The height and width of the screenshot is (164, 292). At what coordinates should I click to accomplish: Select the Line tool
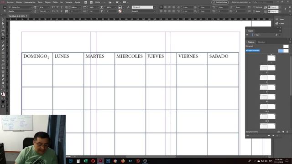click(3, 42)
